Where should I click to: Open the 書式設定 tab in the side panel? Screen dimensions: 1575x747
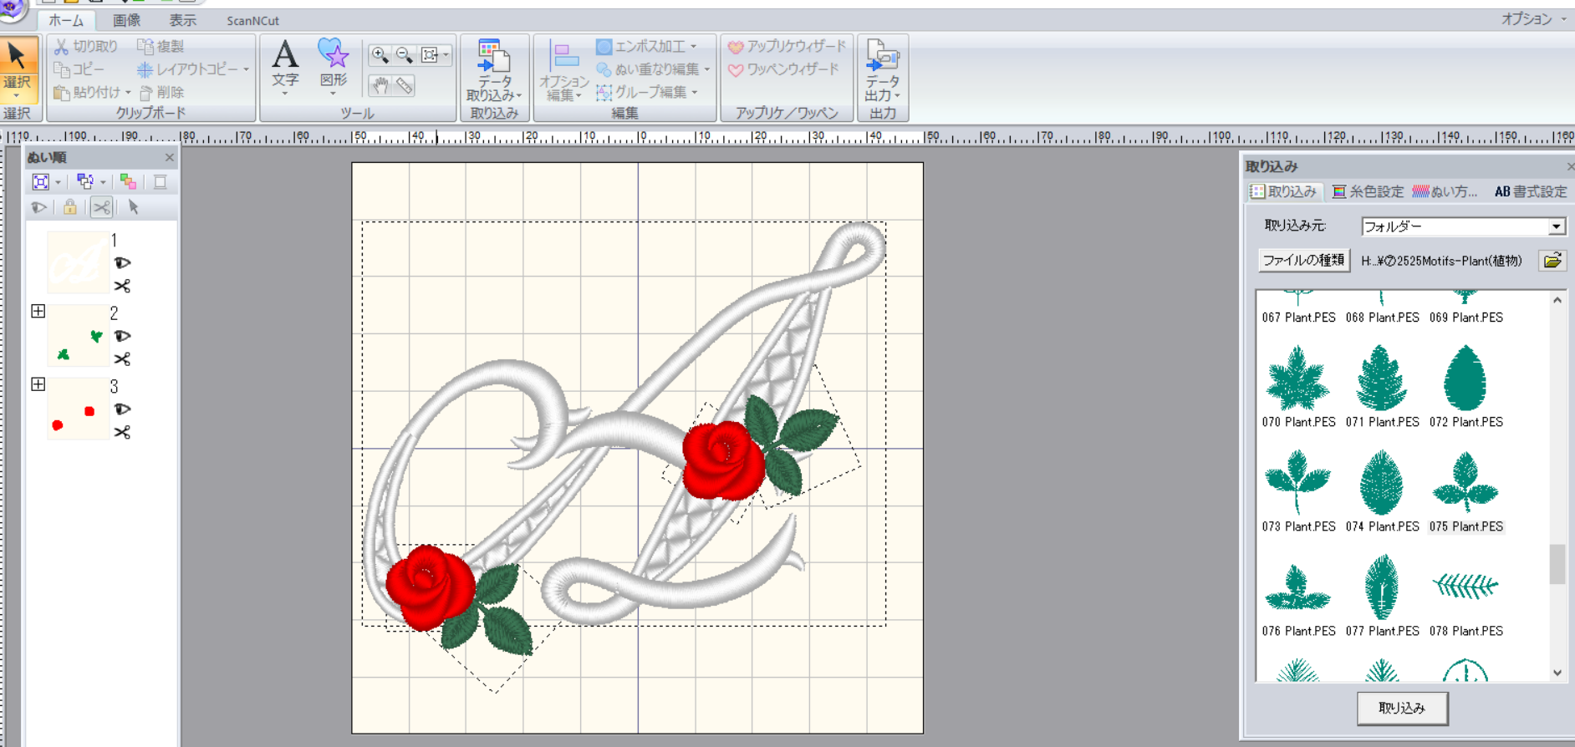click(x=1531, y=191)
